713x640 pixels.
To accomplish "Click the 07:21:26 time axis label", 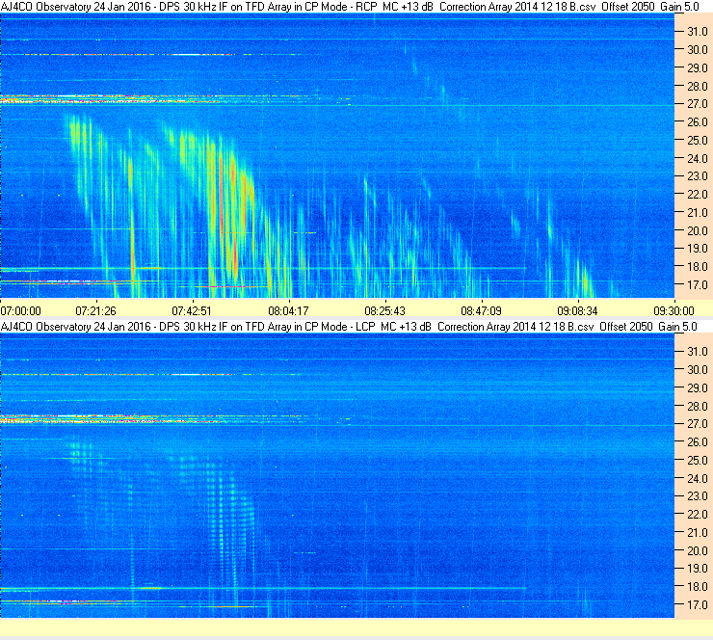I will pos(96,311).
